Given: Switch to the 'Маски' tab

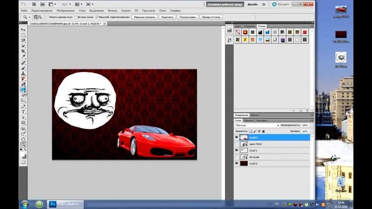Looking at the screenshot, I should coord(255,115).
